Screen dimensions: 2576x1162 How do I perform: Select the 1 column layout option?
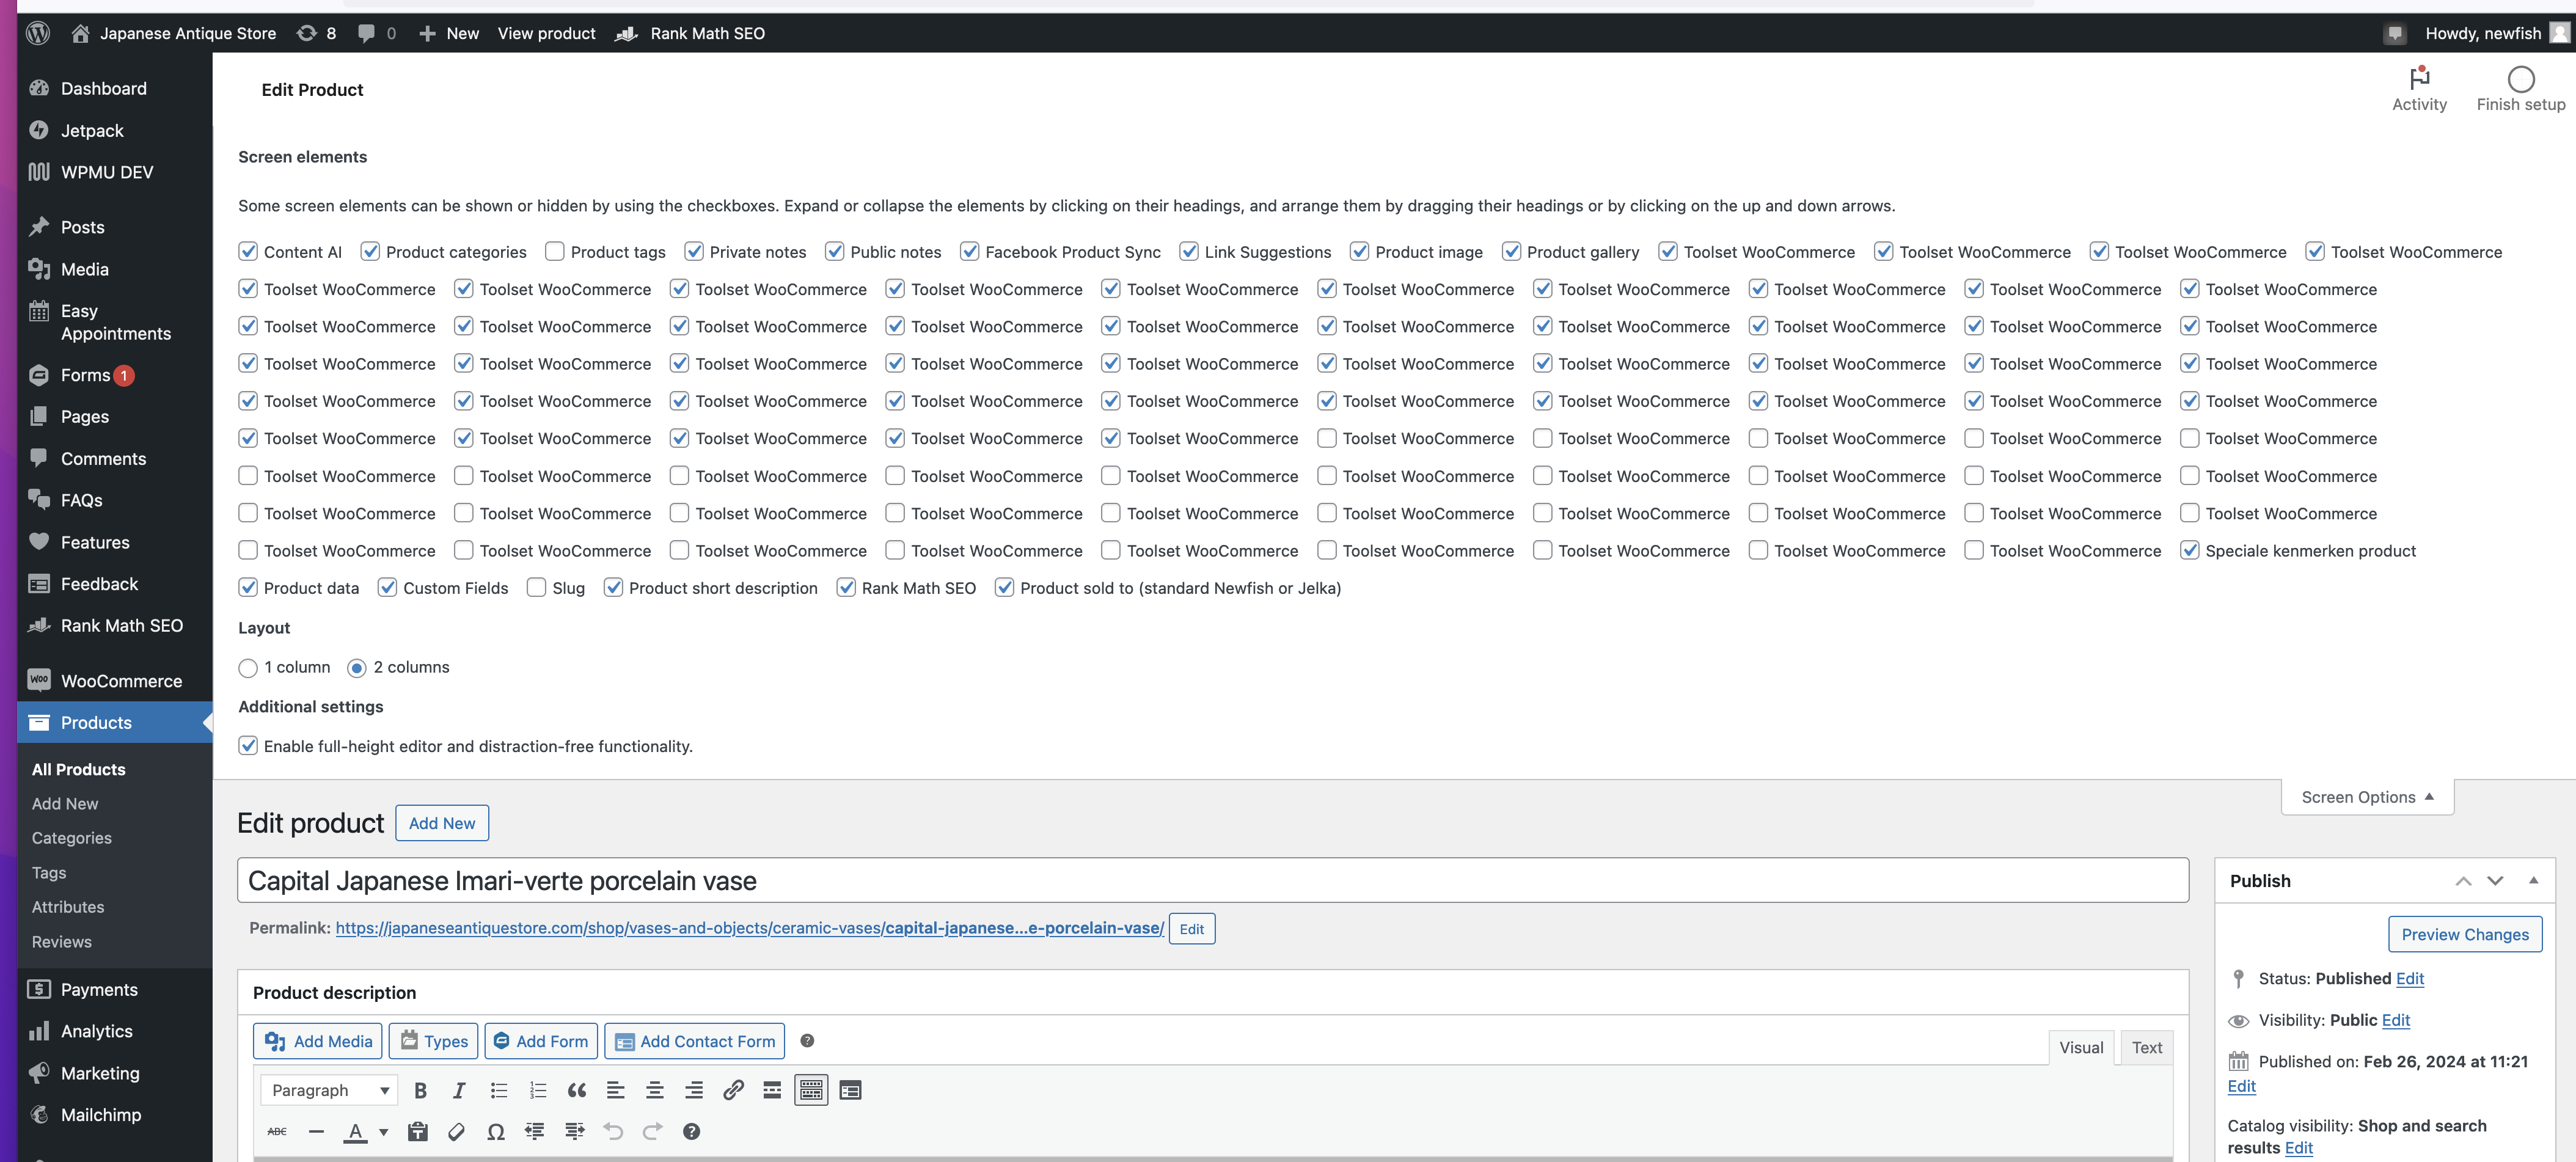click(x=249, y=668)
